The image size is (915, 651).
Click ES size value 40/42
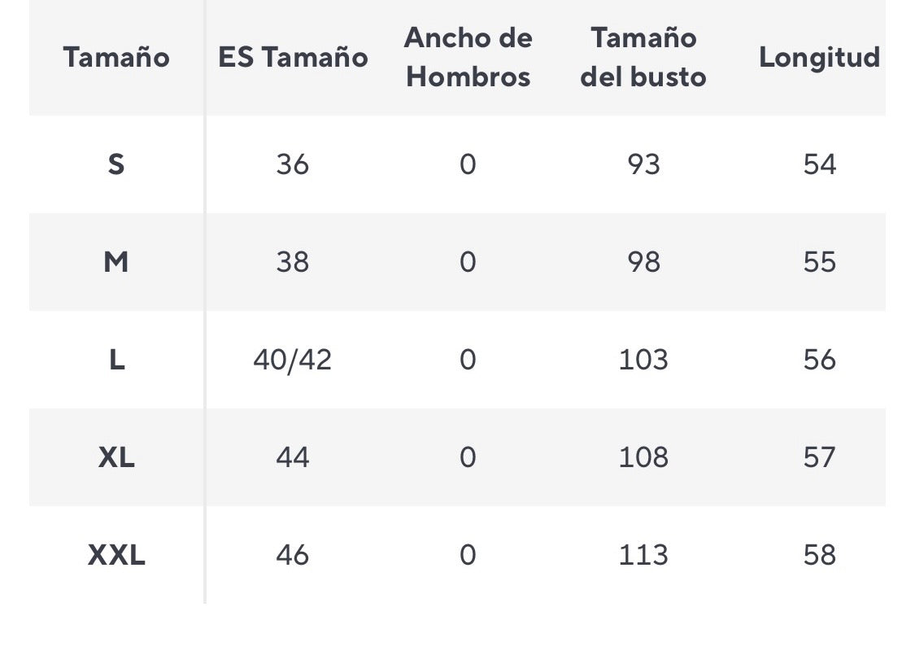coord(293,360)
